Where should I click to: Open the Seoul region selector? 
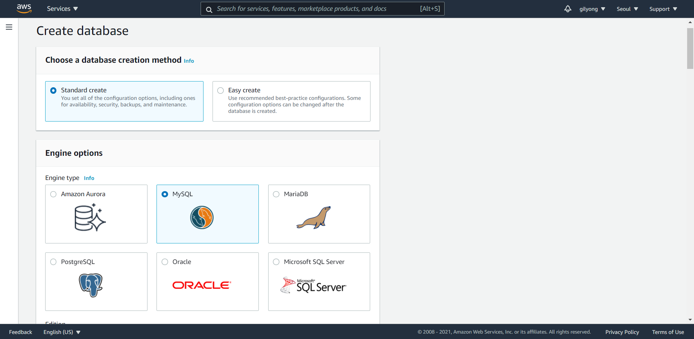click(627, 9)
